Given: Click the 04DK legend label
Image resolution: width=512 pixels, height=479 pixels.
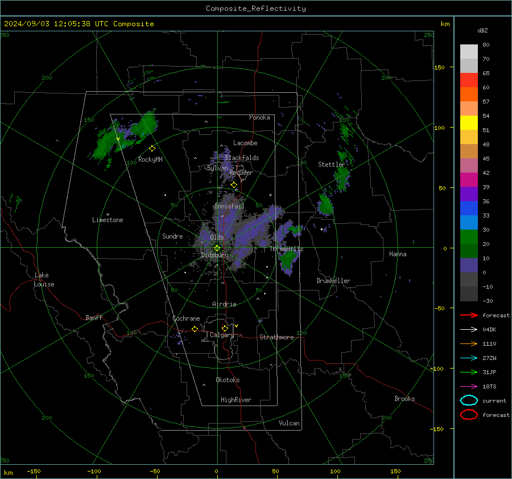Looking at the screenshot, I should 489,330.
